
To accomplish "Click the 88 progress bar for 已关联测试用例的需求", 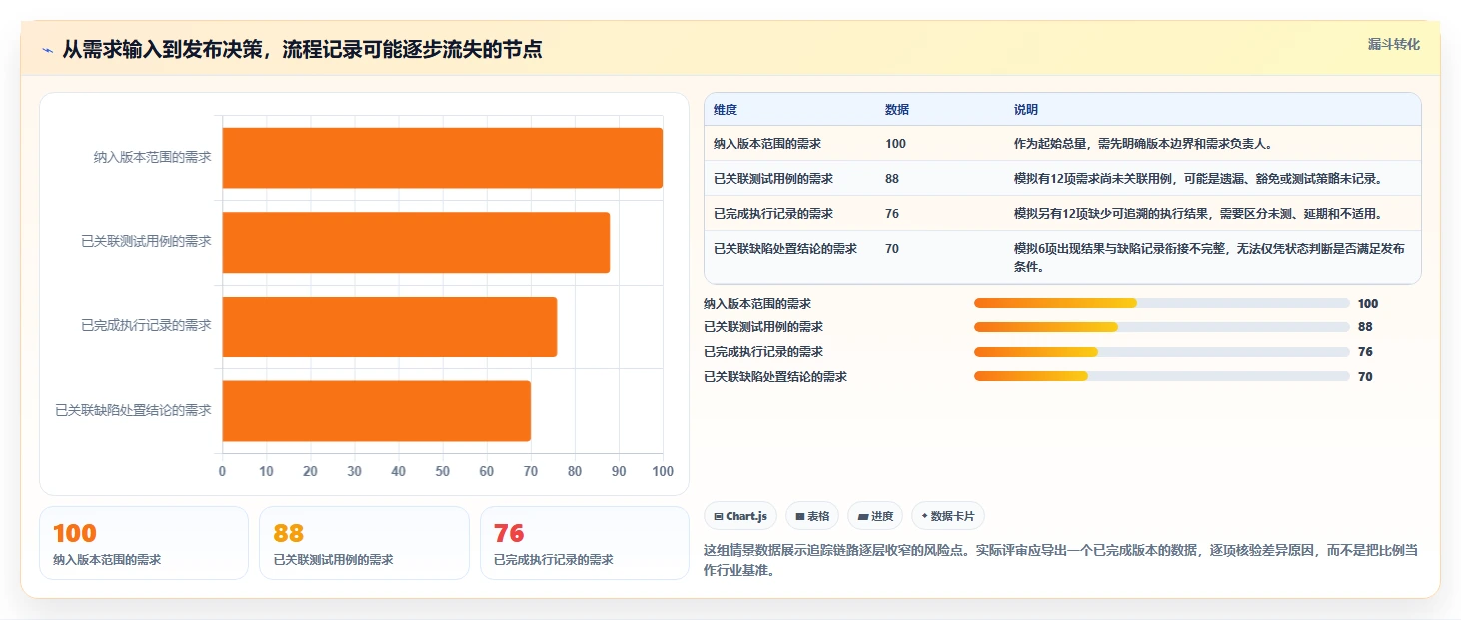I will coord(1162,327).
